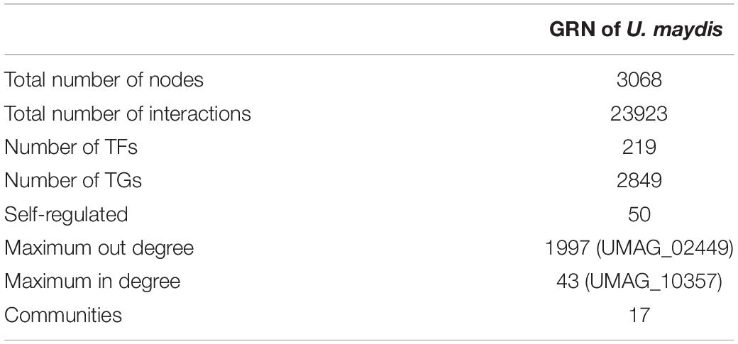
Task: Click the '1997 (UMAG_02449)' cell
Action: 639,248
